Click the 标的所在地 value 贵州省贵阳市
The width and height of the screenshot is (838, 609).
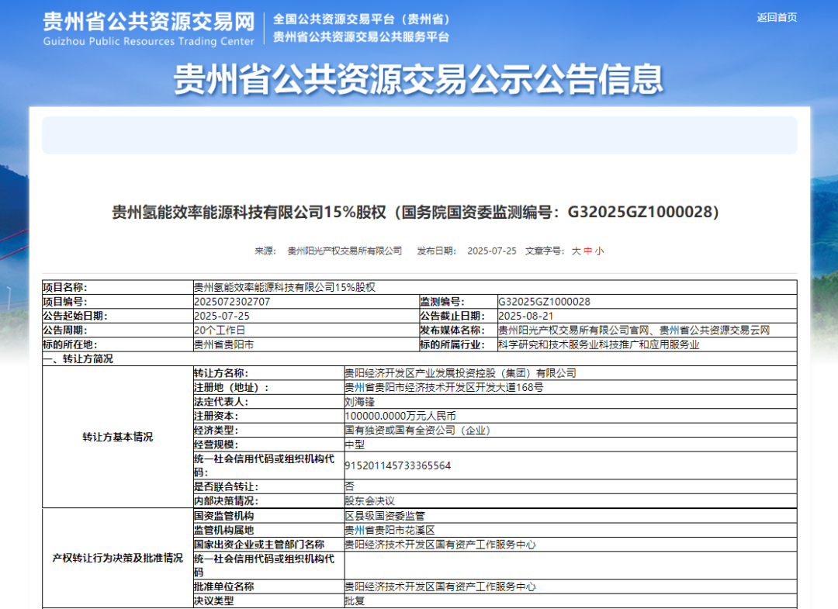tap(224, 345)
